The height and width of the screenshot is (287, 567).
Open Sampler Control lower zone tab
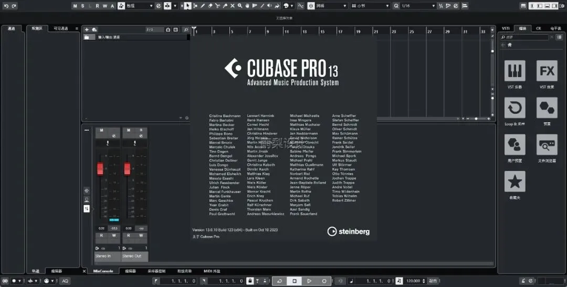pos(156,271)
